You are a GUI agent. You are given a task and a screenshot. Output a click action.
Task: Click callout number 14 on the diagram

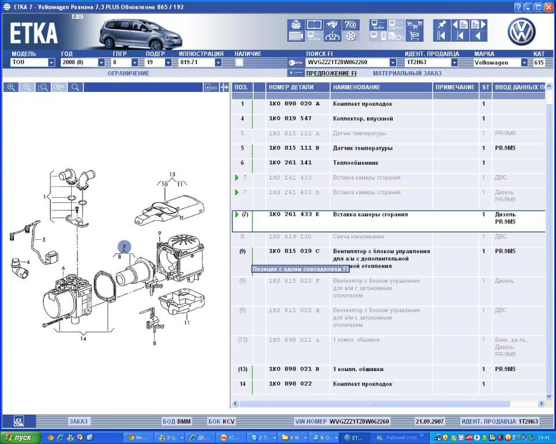pyautogui.click(x=83, y=338)
